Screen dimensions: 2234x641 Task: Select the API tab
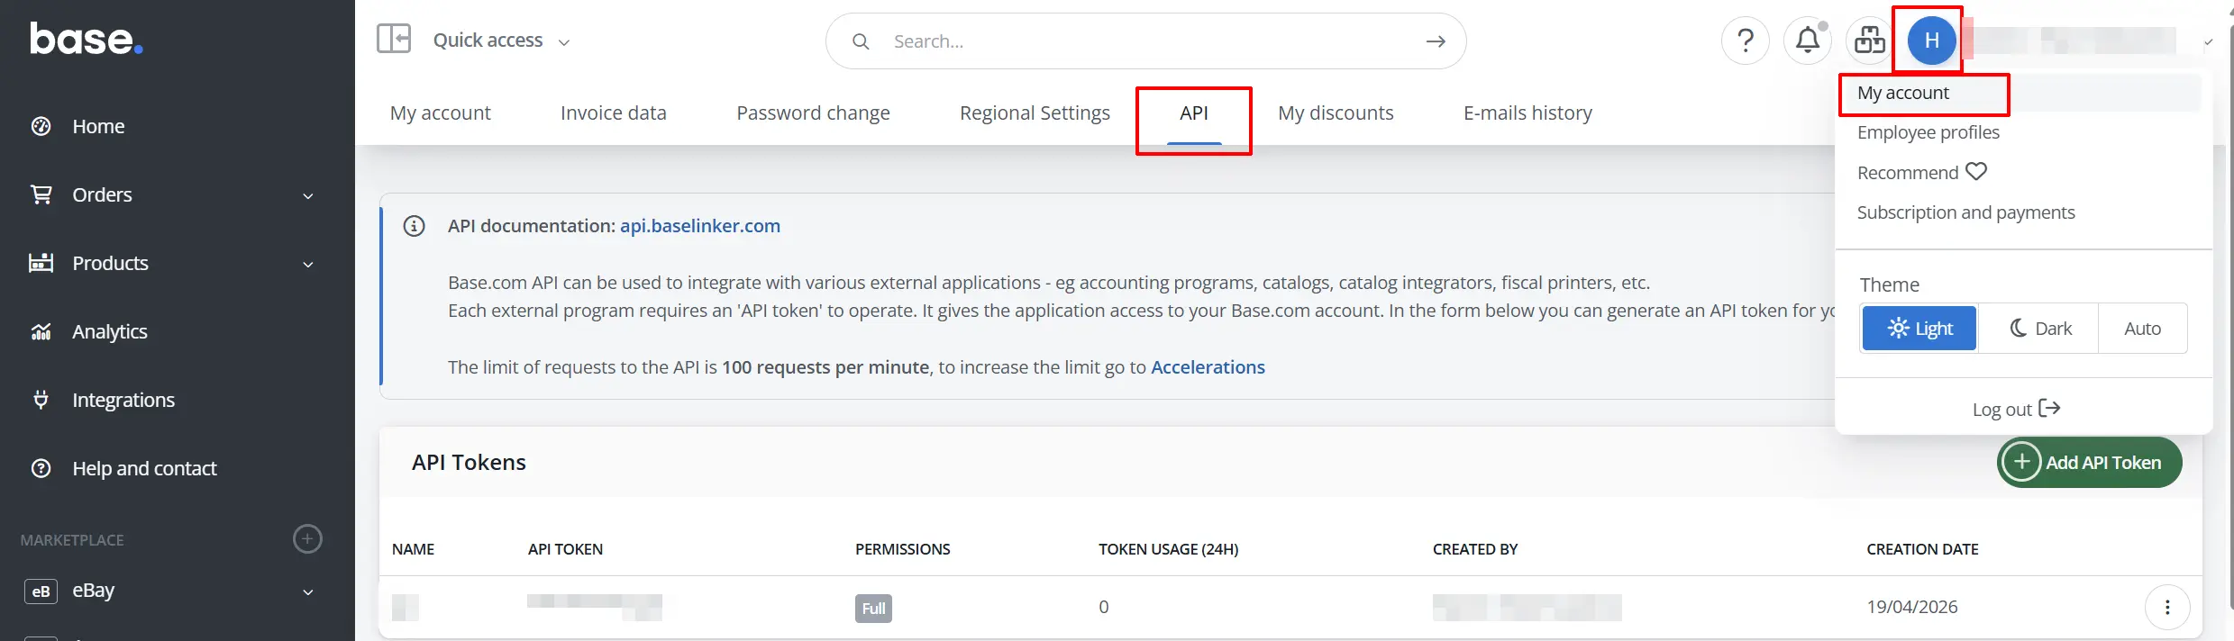click(x=1194, y=113)
